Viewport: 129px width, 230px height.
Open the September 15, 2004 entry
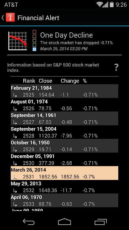click(64, 132)
